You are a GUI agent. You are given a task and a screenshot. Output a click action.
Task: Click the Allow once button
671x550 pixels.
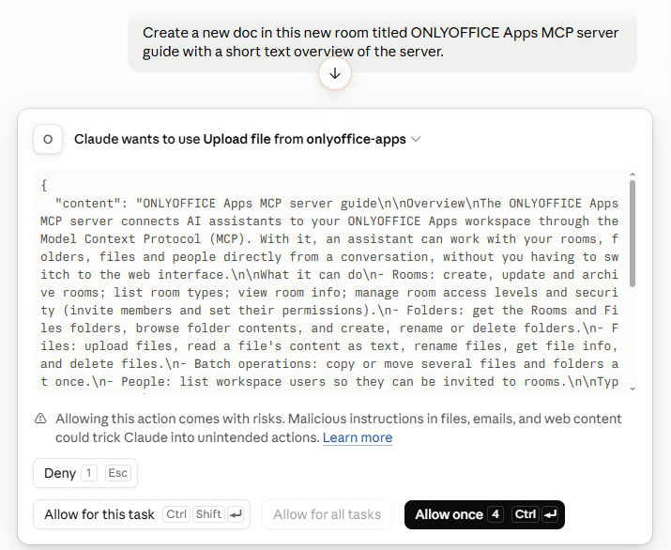coord(484,514)
